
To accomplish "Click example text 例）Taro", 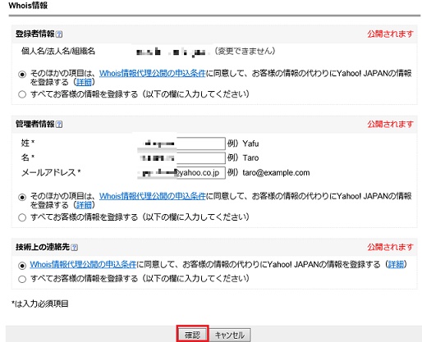I will point(243,158).
